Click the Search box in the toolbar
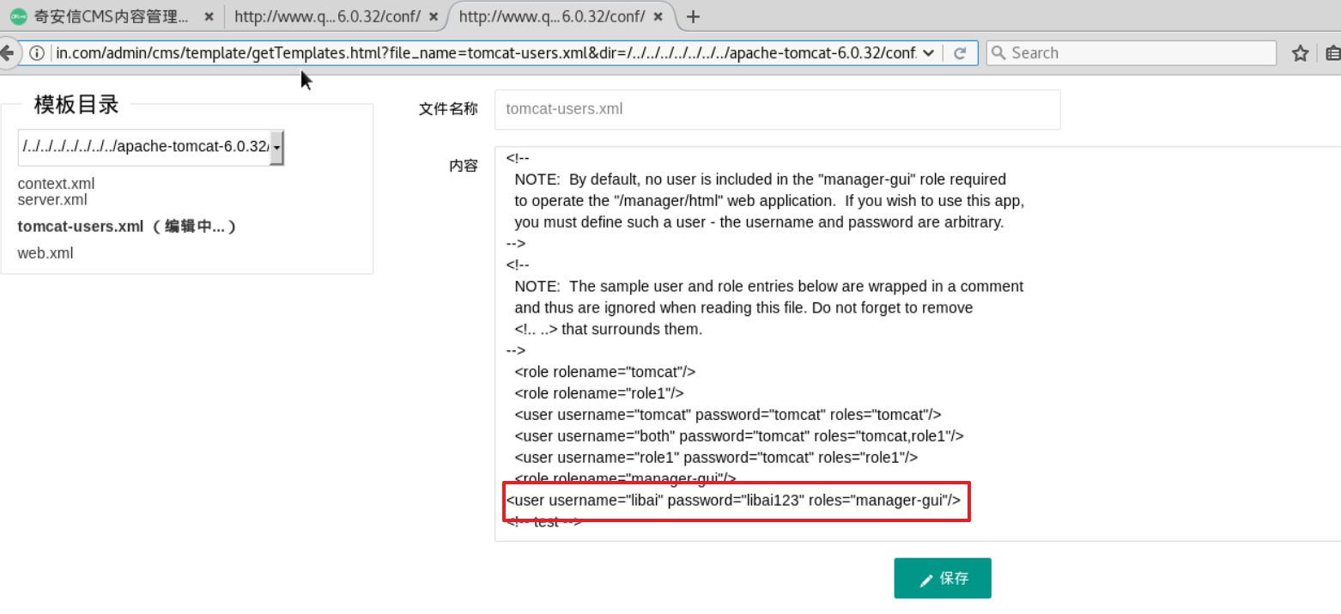The width and height of the screenshot is (1341, 614). pyautogui.click(x=1132, y=52)
